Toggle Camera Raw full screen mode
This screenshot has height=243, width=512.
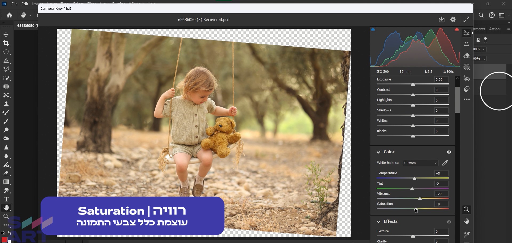point(466,19)
